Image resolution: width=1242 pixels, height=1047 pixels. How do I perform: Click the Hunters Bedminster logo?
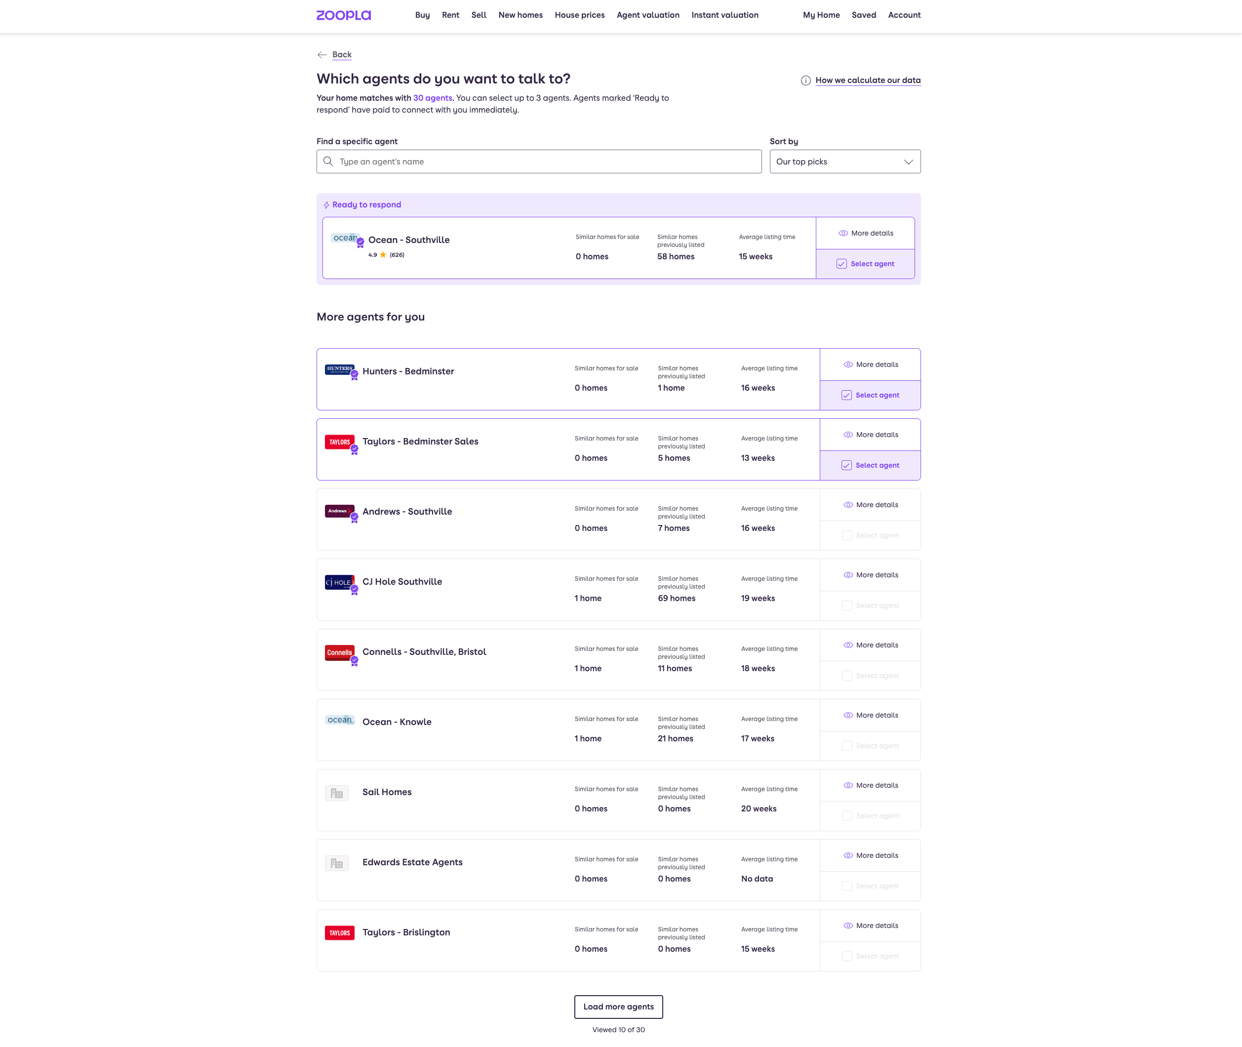[x=339, y=369]
